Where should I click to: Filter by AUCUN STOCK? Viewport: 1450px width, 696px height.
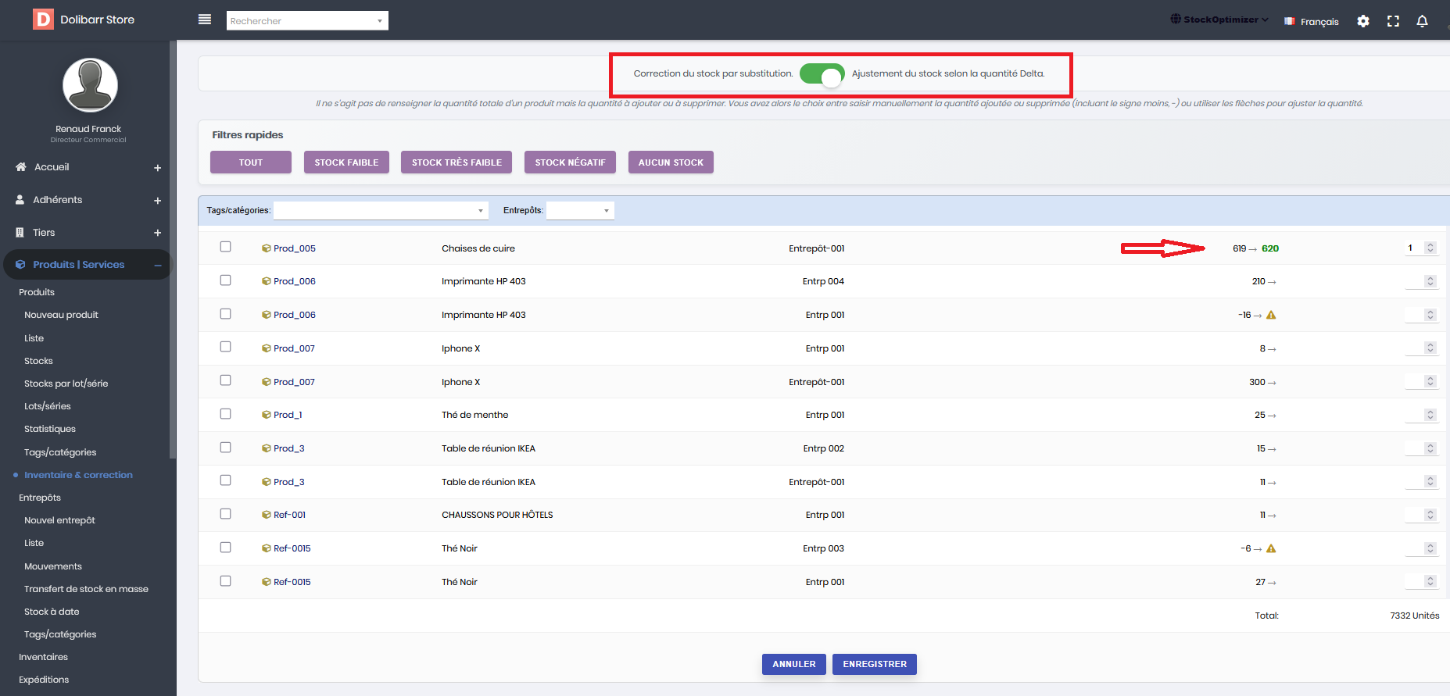click(671, 162)
